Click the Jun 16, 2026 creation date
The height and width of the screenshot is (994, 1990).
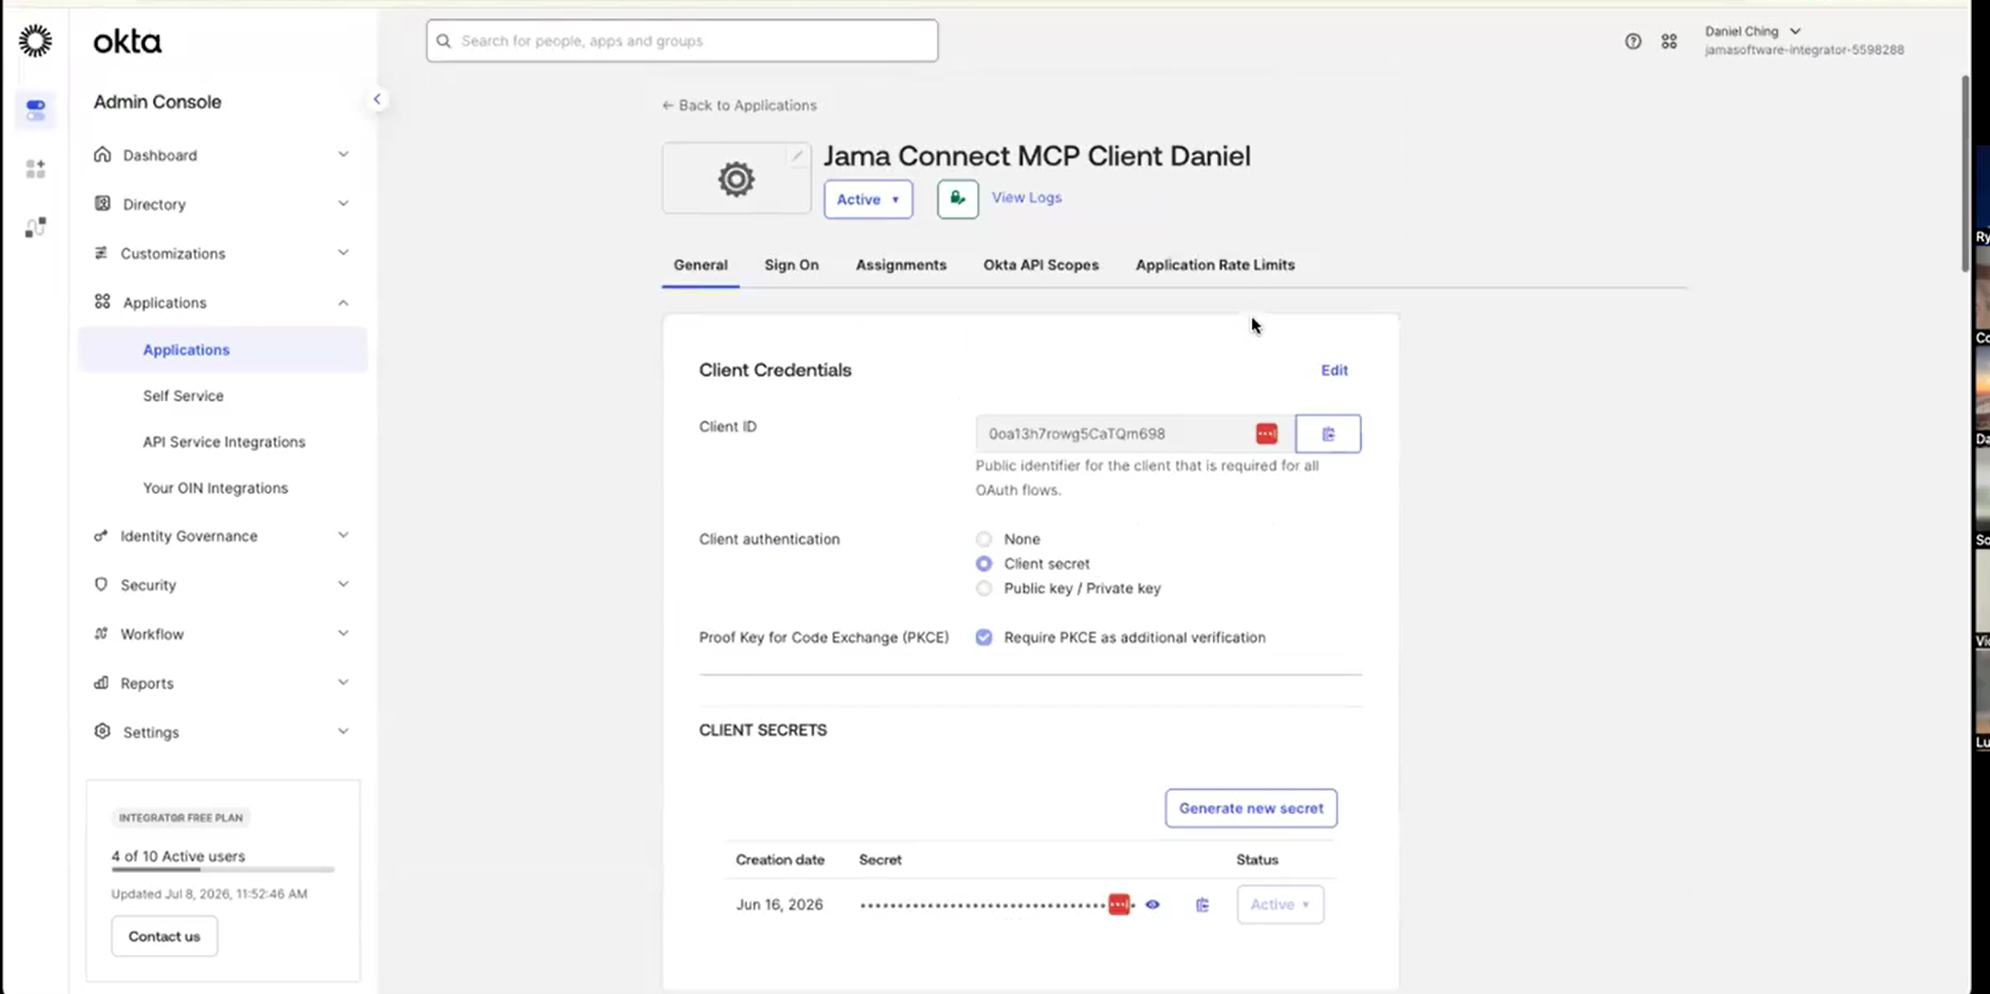click(779, 904)
